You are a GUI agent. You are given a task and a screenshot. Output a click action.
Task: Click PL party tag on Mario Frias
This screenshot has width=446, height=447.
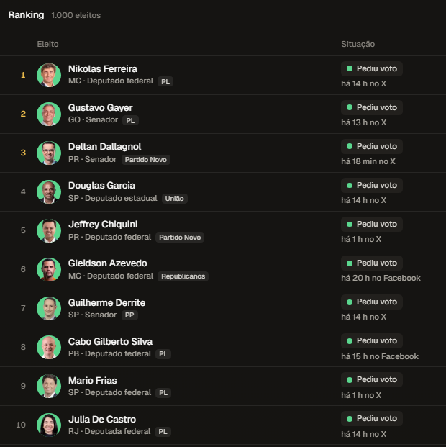[163, 393]
